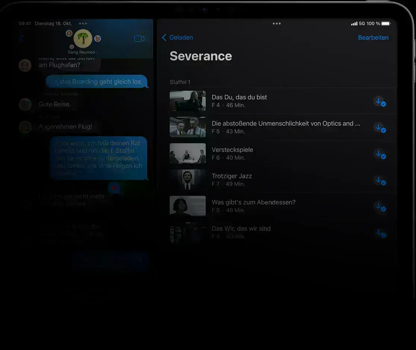Screen dimensions: 416x350
Task: Open thumbnail of Das Du, das du bist
Action: 187,101
